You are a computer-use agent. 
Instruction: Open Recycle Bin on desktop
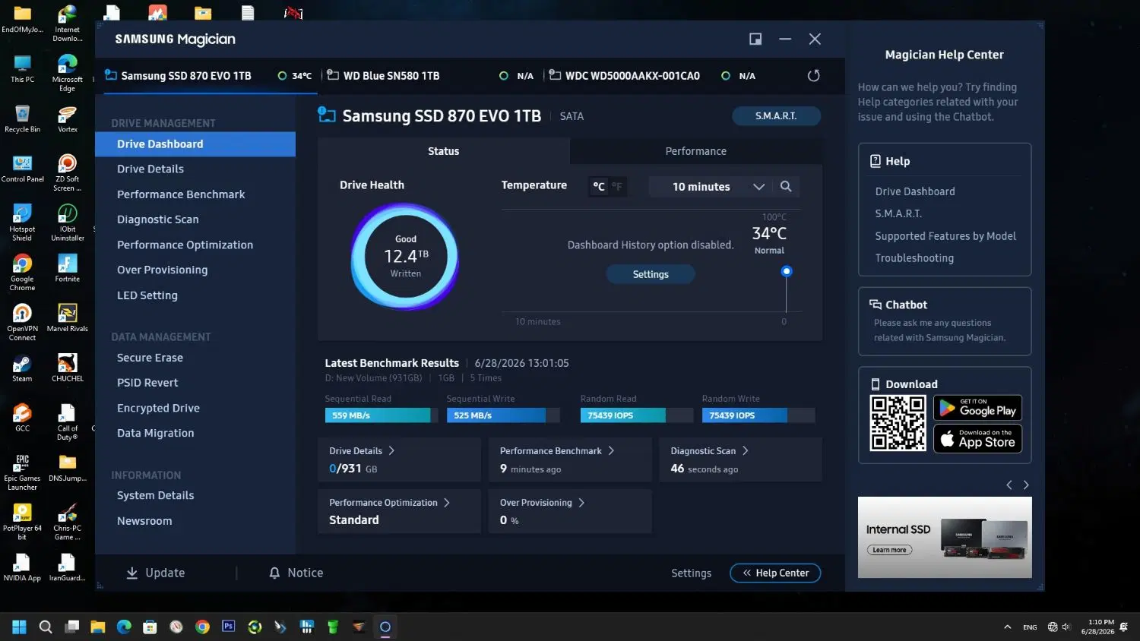22,118
